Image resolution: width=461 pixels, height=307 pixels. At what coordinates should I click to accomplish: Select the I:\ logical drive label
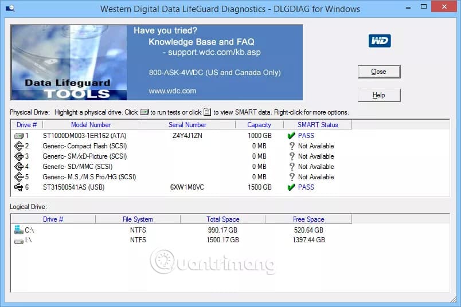coord(29,240)
